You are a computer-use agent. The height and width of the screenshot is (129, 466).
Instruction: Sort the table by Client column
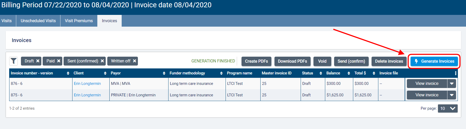pyautogui.click(x=105, y=73)
